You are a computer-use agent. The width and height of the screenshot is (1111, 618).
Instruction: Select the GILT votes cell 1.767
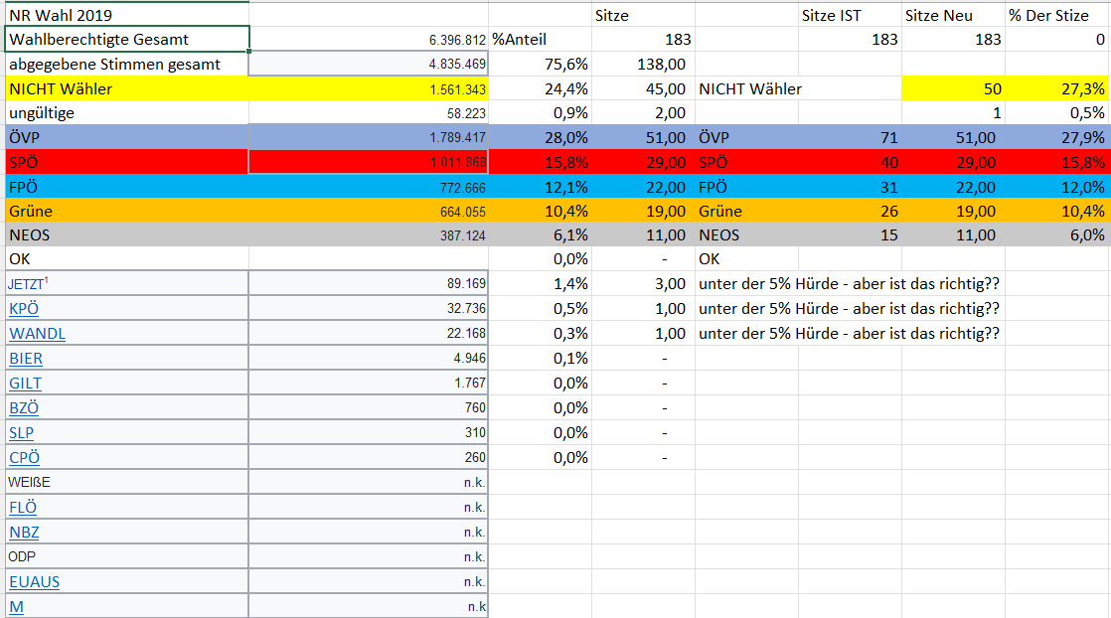coord(369,383)
